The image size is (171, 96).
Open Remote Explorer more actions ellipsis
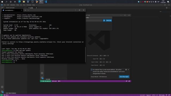coord(25,8)
